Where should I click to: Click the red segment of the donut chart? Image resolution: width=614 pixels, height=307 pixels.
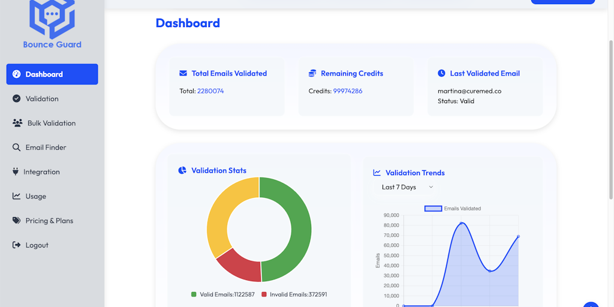[242, 266]
